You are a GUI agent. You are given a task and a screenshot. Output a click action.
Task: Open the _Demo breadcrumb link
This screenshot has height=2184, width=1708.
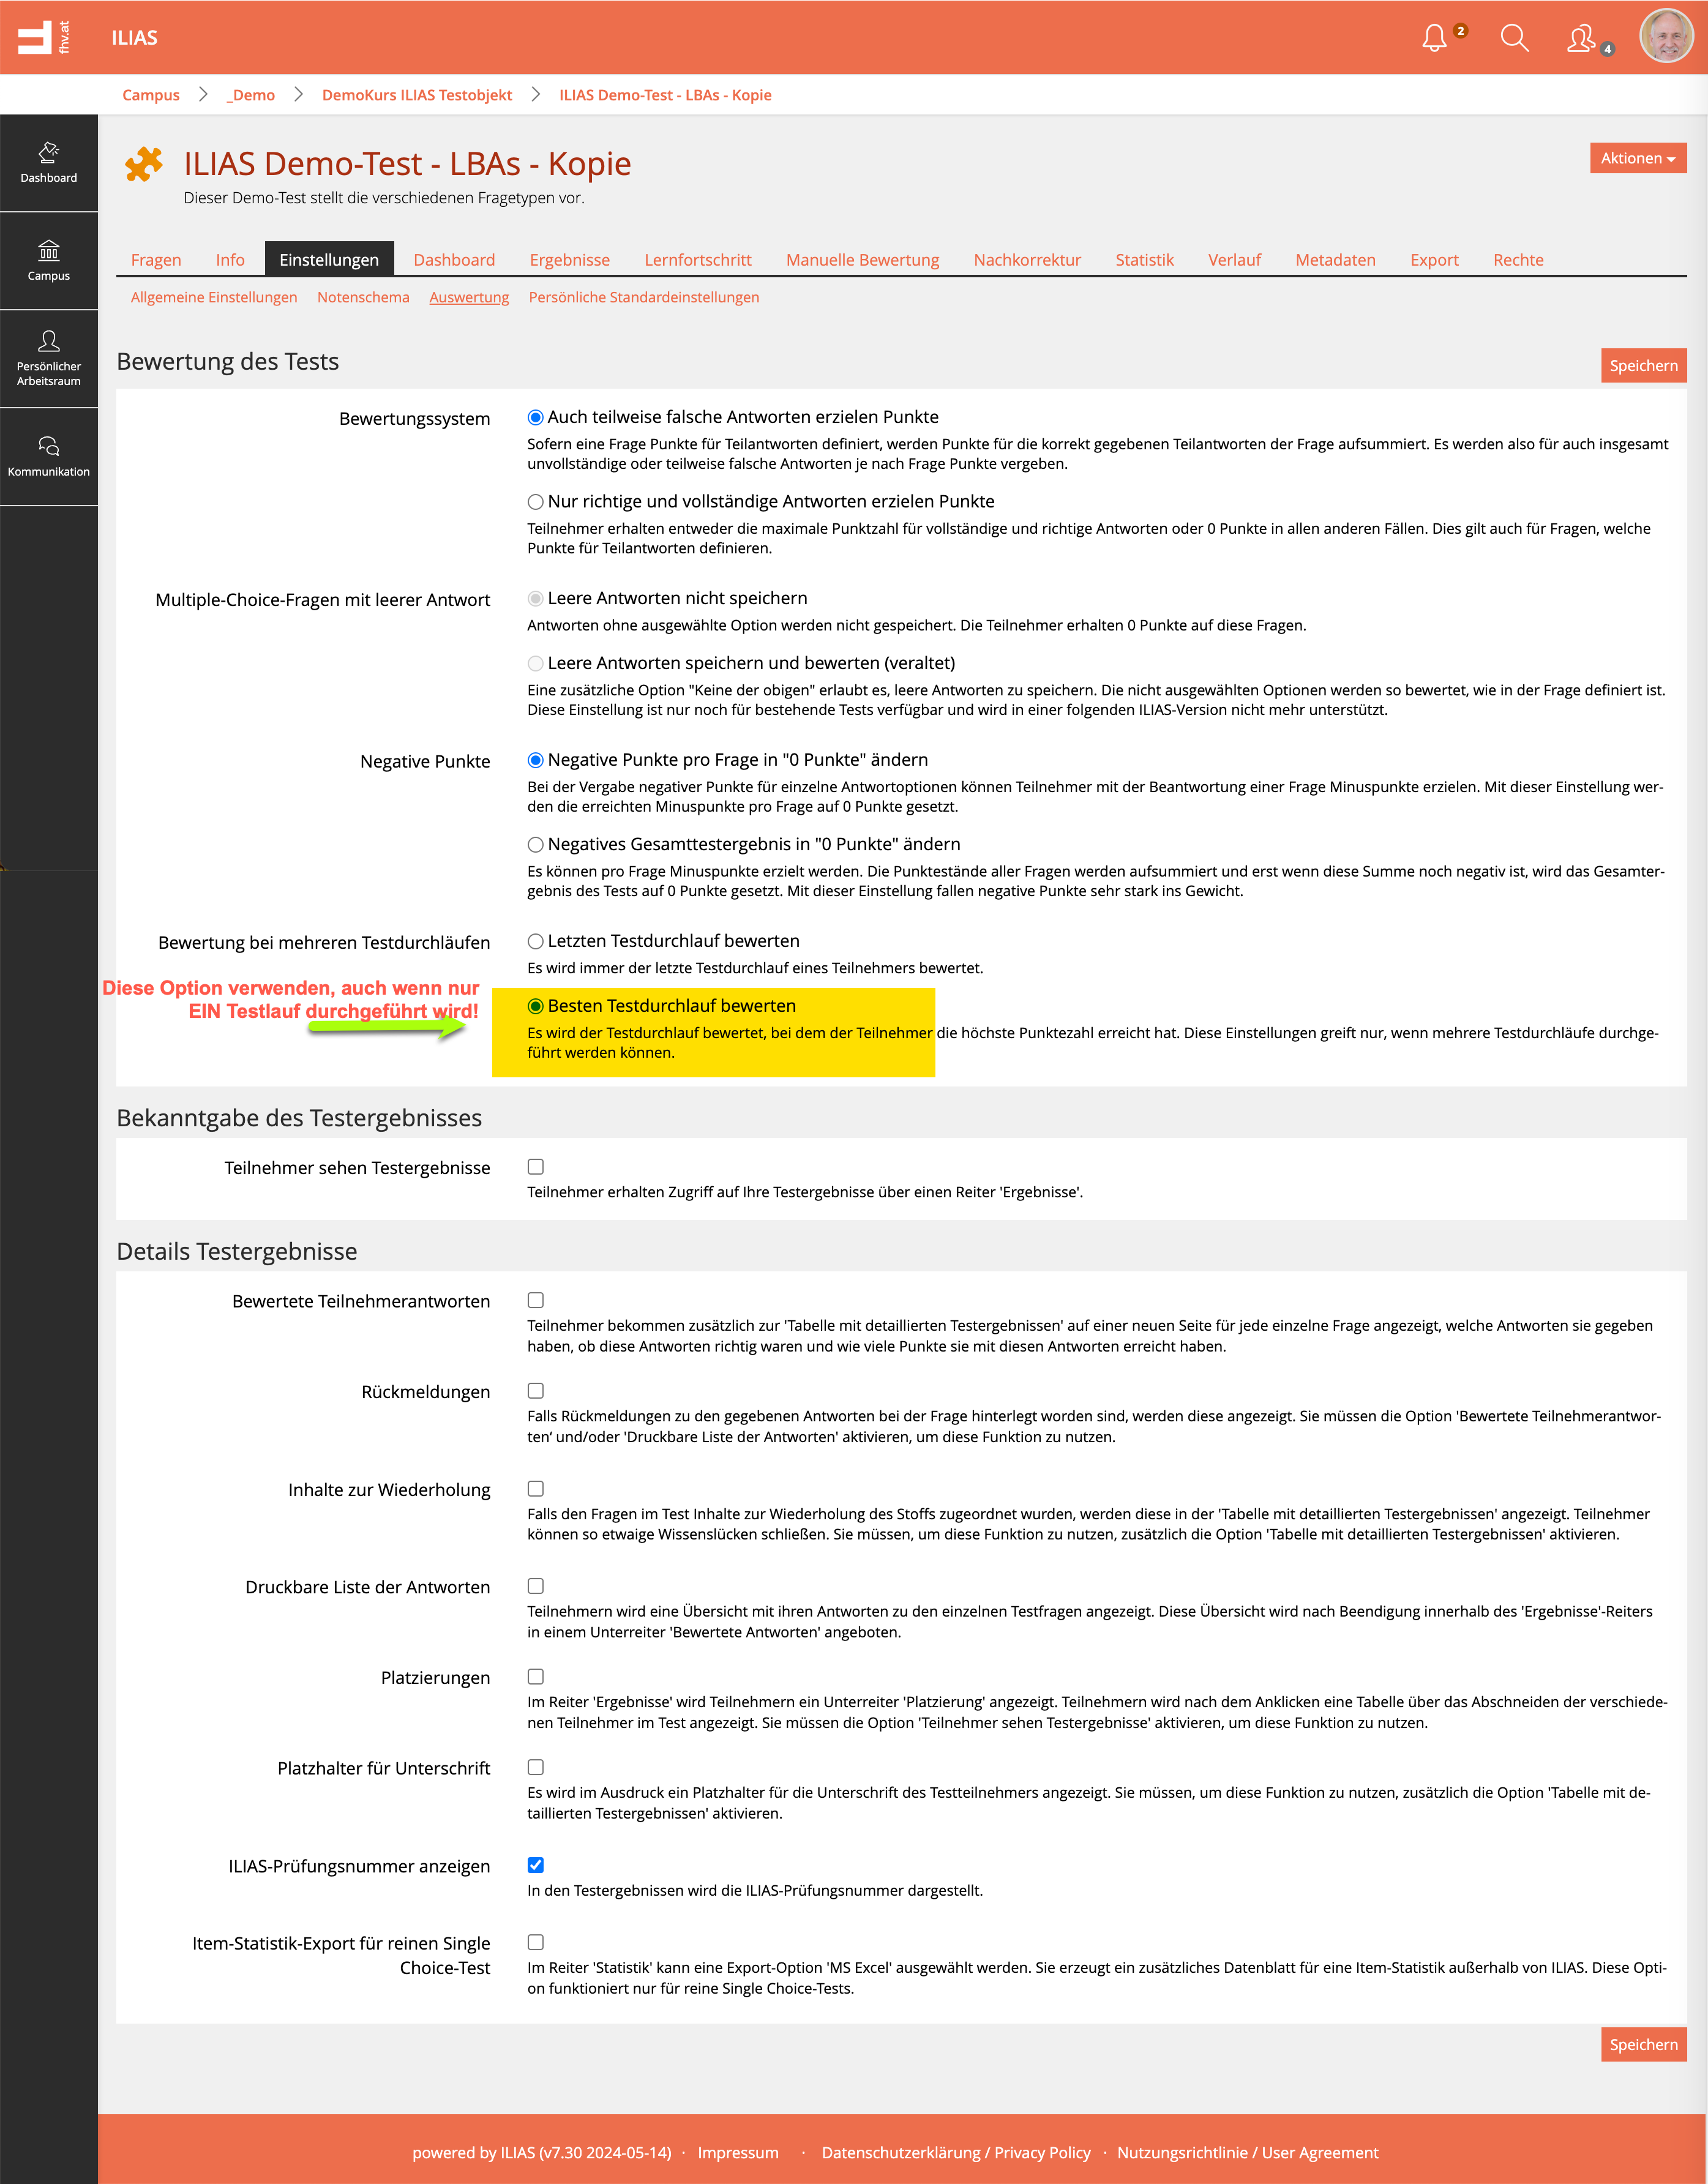tap(251, 95)
